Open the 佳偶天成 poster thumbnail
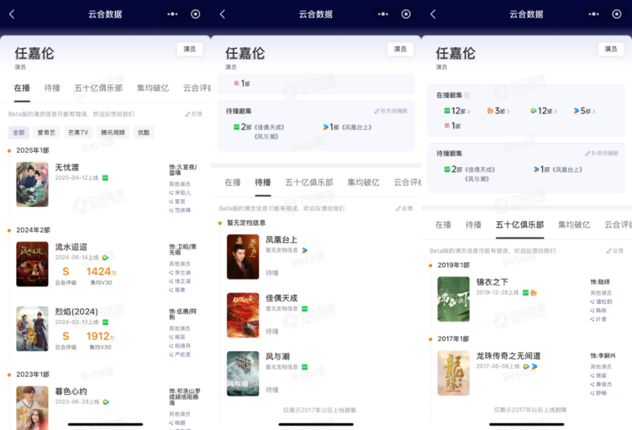632x430 pixels. click(243, 315)
